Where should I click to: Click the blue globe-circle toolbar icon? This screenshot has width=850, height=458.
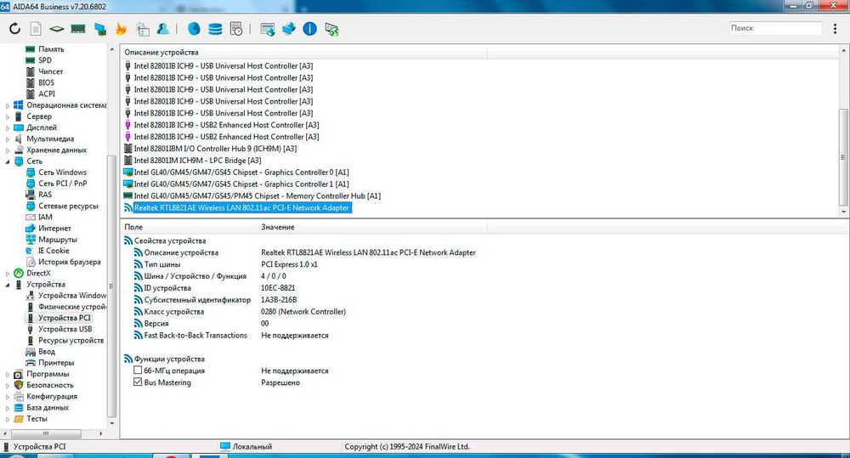[x=194, y=28]
